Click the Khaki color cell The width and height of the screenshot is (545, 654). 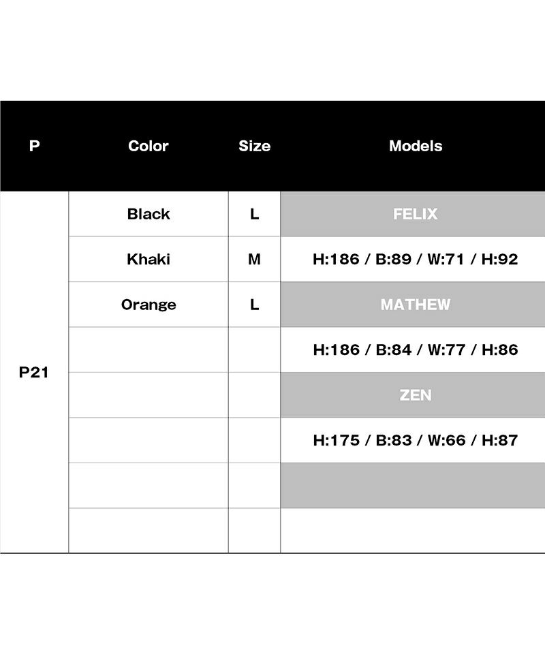click(149, 259)
